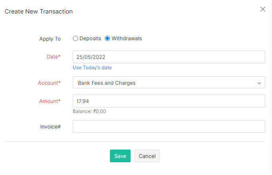Click the red Date* field label

click(54, 57)
